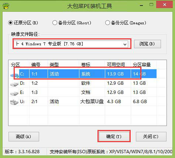The image size is (175, 158).
Task: Click the U: USB drive icon
Action: 14,102
